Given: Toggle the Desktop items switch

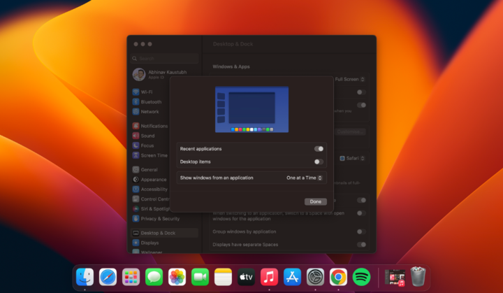Looking at the screenshot, I should tap(319, 162).
